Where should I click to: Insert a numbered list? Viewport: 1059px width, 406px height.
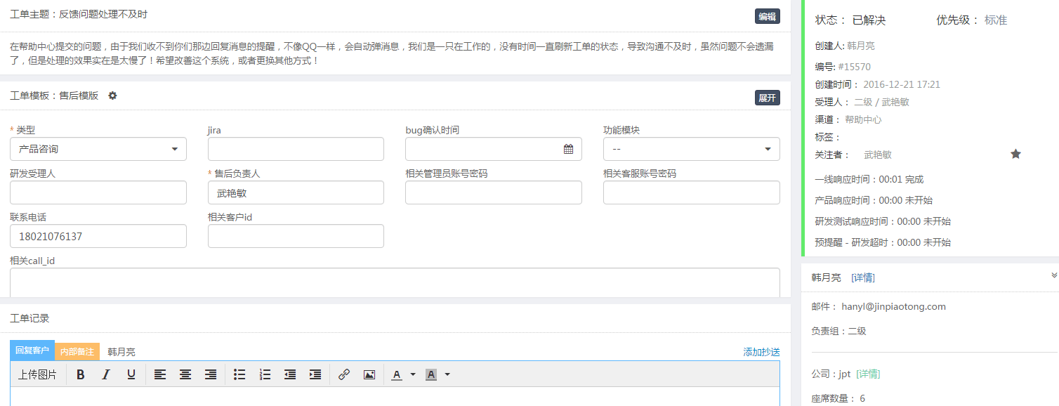point(265,374)
